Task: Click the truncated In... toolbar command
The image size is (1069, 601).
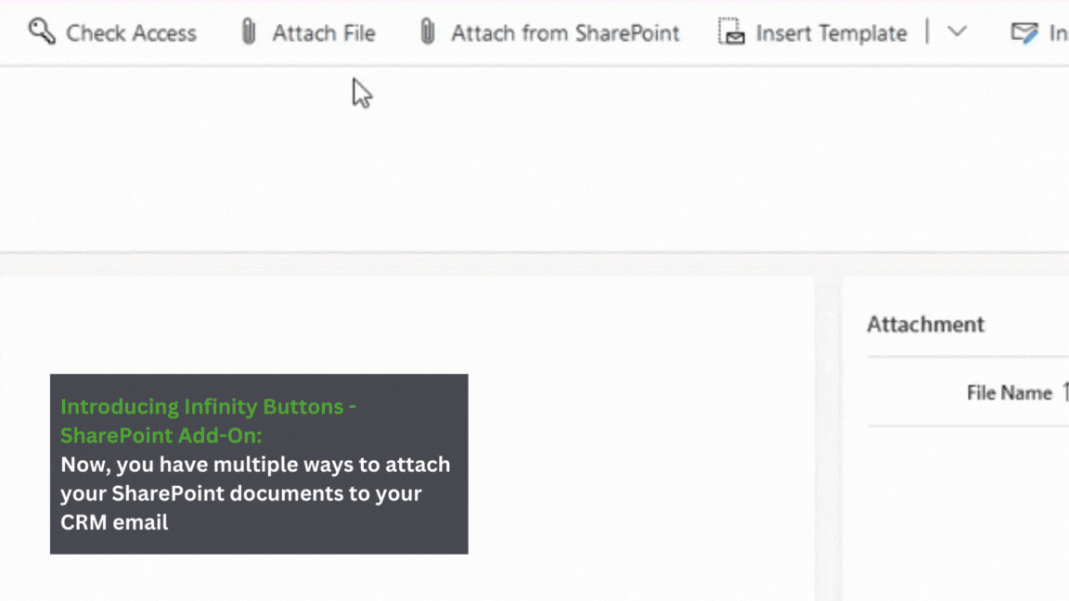Action: pyautogui.click(x=1058, y=32)
